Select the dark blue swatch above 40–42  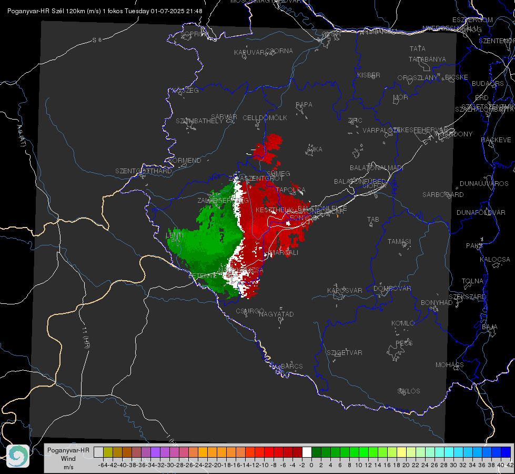pyautogui.click(x=506, y=452)
